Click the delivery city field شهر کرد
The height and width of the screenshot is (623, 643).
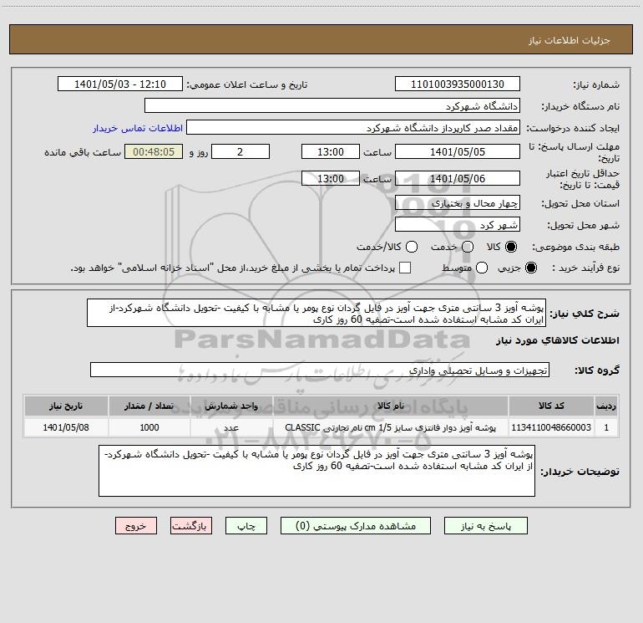click(x=458, y=224)
